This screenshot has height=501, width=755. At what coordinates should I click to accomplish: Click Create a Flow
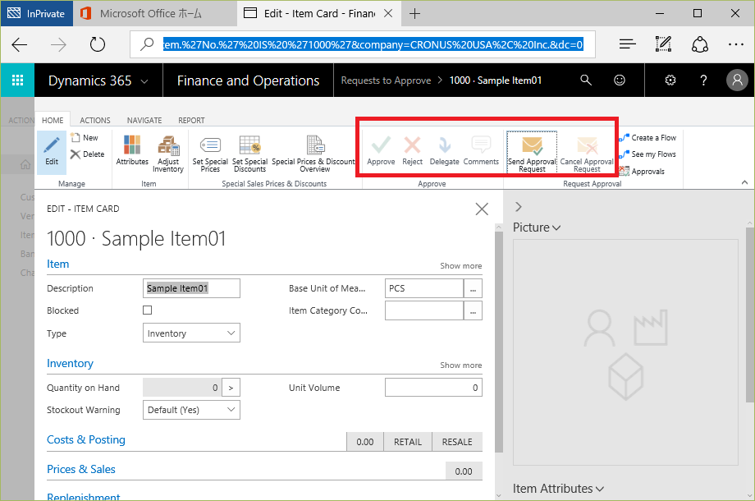[x=648, y=138]
